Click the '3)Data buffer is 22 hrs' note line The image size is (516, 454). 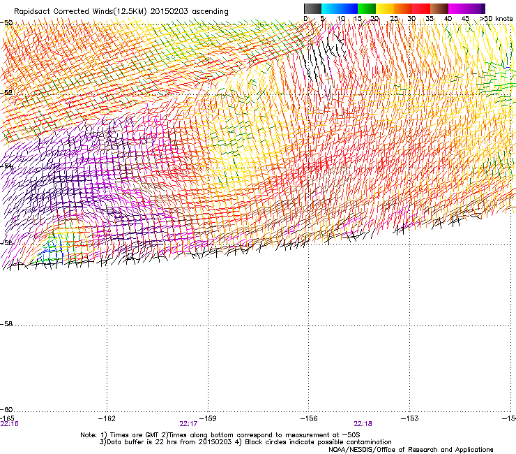point(245,442)
